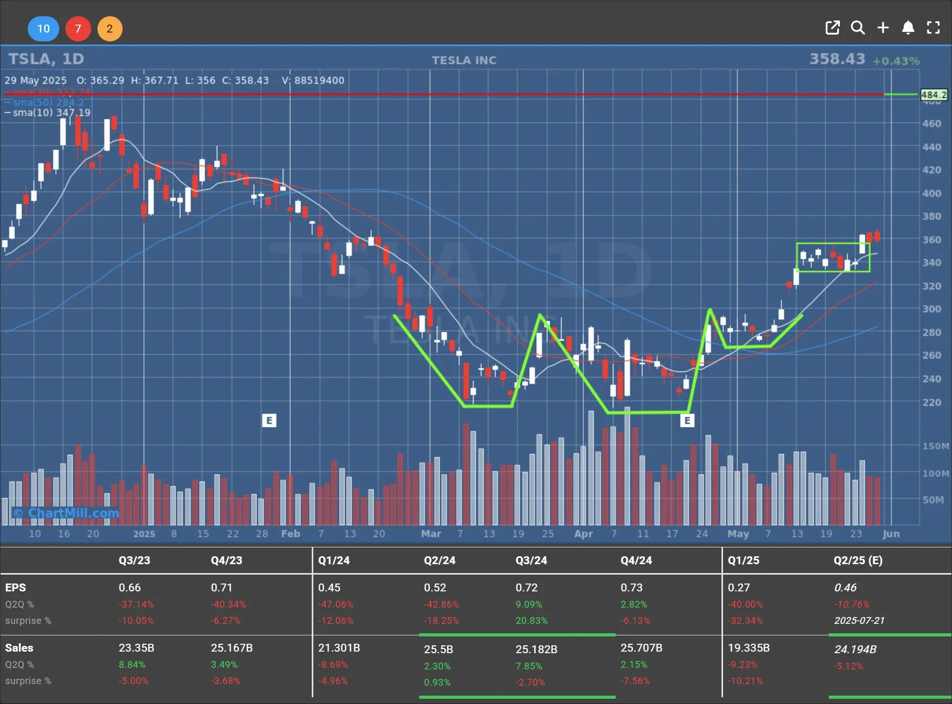
Task: Click Sales value 21.301B
Action: (x=339, y=648)
